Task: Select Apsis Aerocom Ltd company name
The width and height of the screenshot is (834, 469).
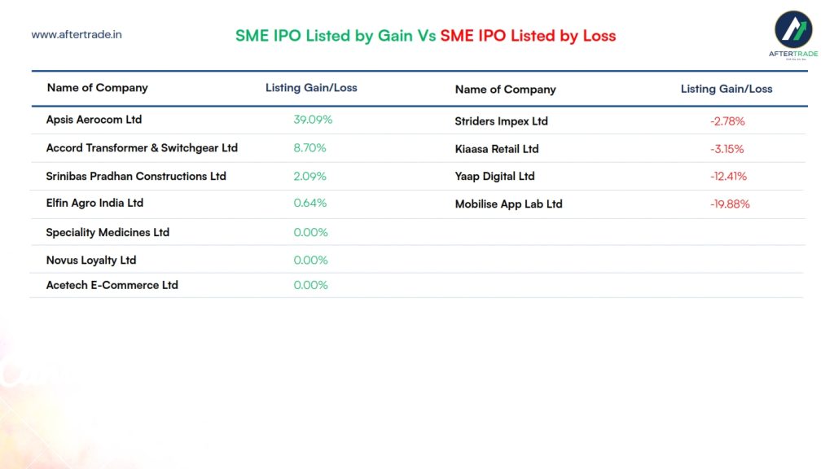Action: click(94, 120)
